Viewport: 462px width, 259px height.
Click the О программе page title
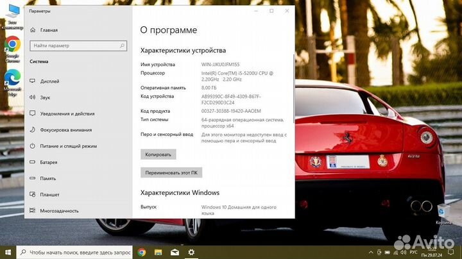169,30
